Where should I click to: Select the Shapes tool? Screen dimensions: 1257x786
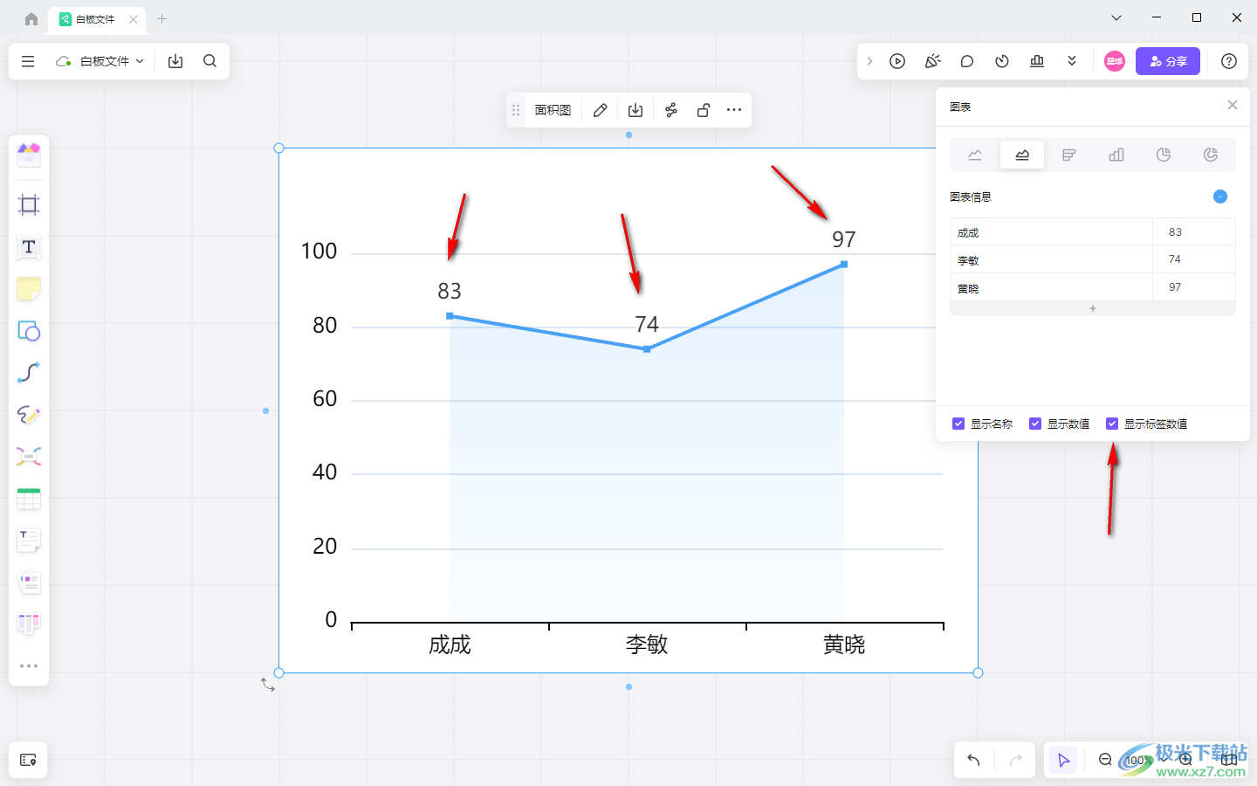coord(29,331)
